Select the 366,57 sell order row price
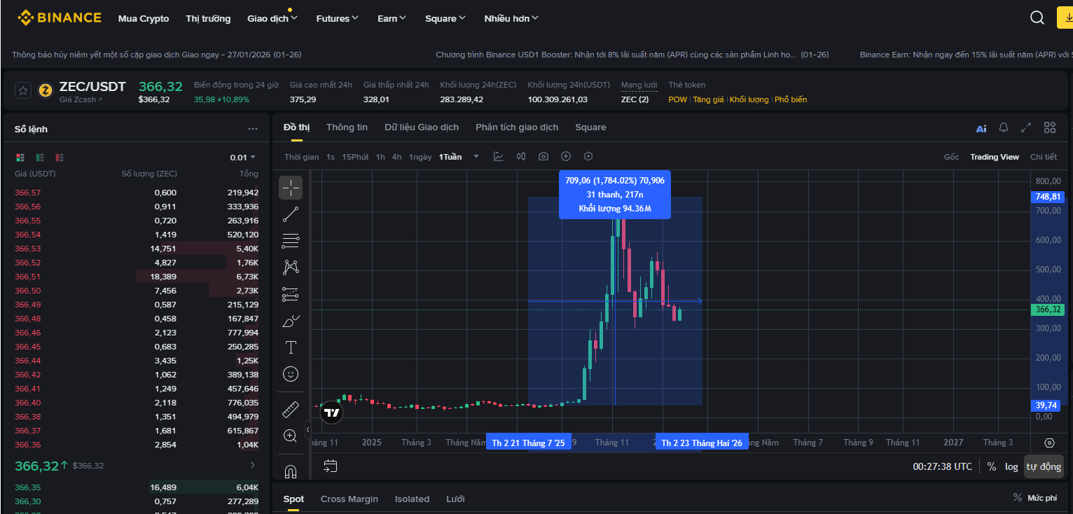This screenshot has width=1073, height=514. (27, 193)
